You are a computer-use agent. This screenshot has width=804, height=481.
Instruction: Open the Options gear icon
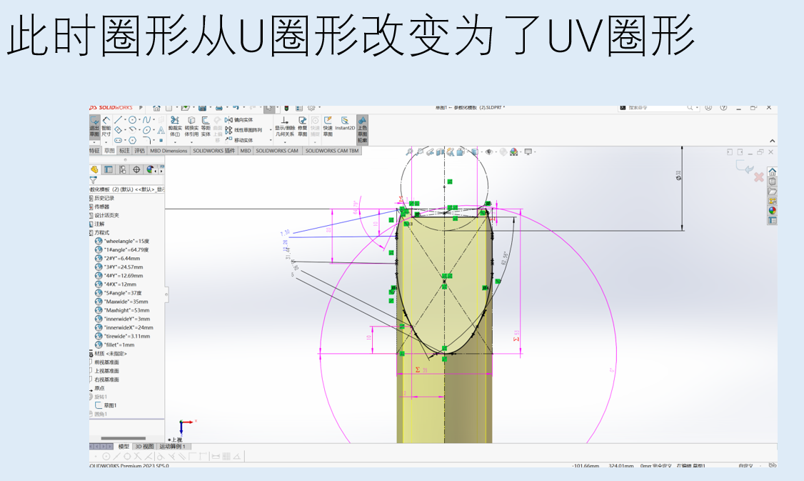pyautogui.click(x=311, y=108)
